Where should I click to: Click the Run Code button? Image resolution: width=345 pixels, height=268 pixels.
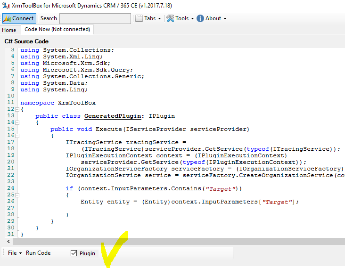click(38, 253)
